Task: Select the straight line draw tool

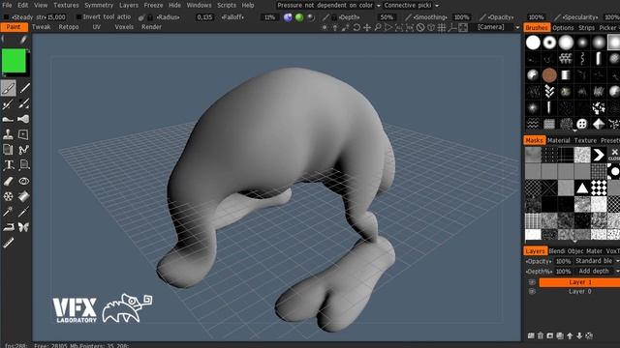Action: pyautogui.click(x=24, y=88)
